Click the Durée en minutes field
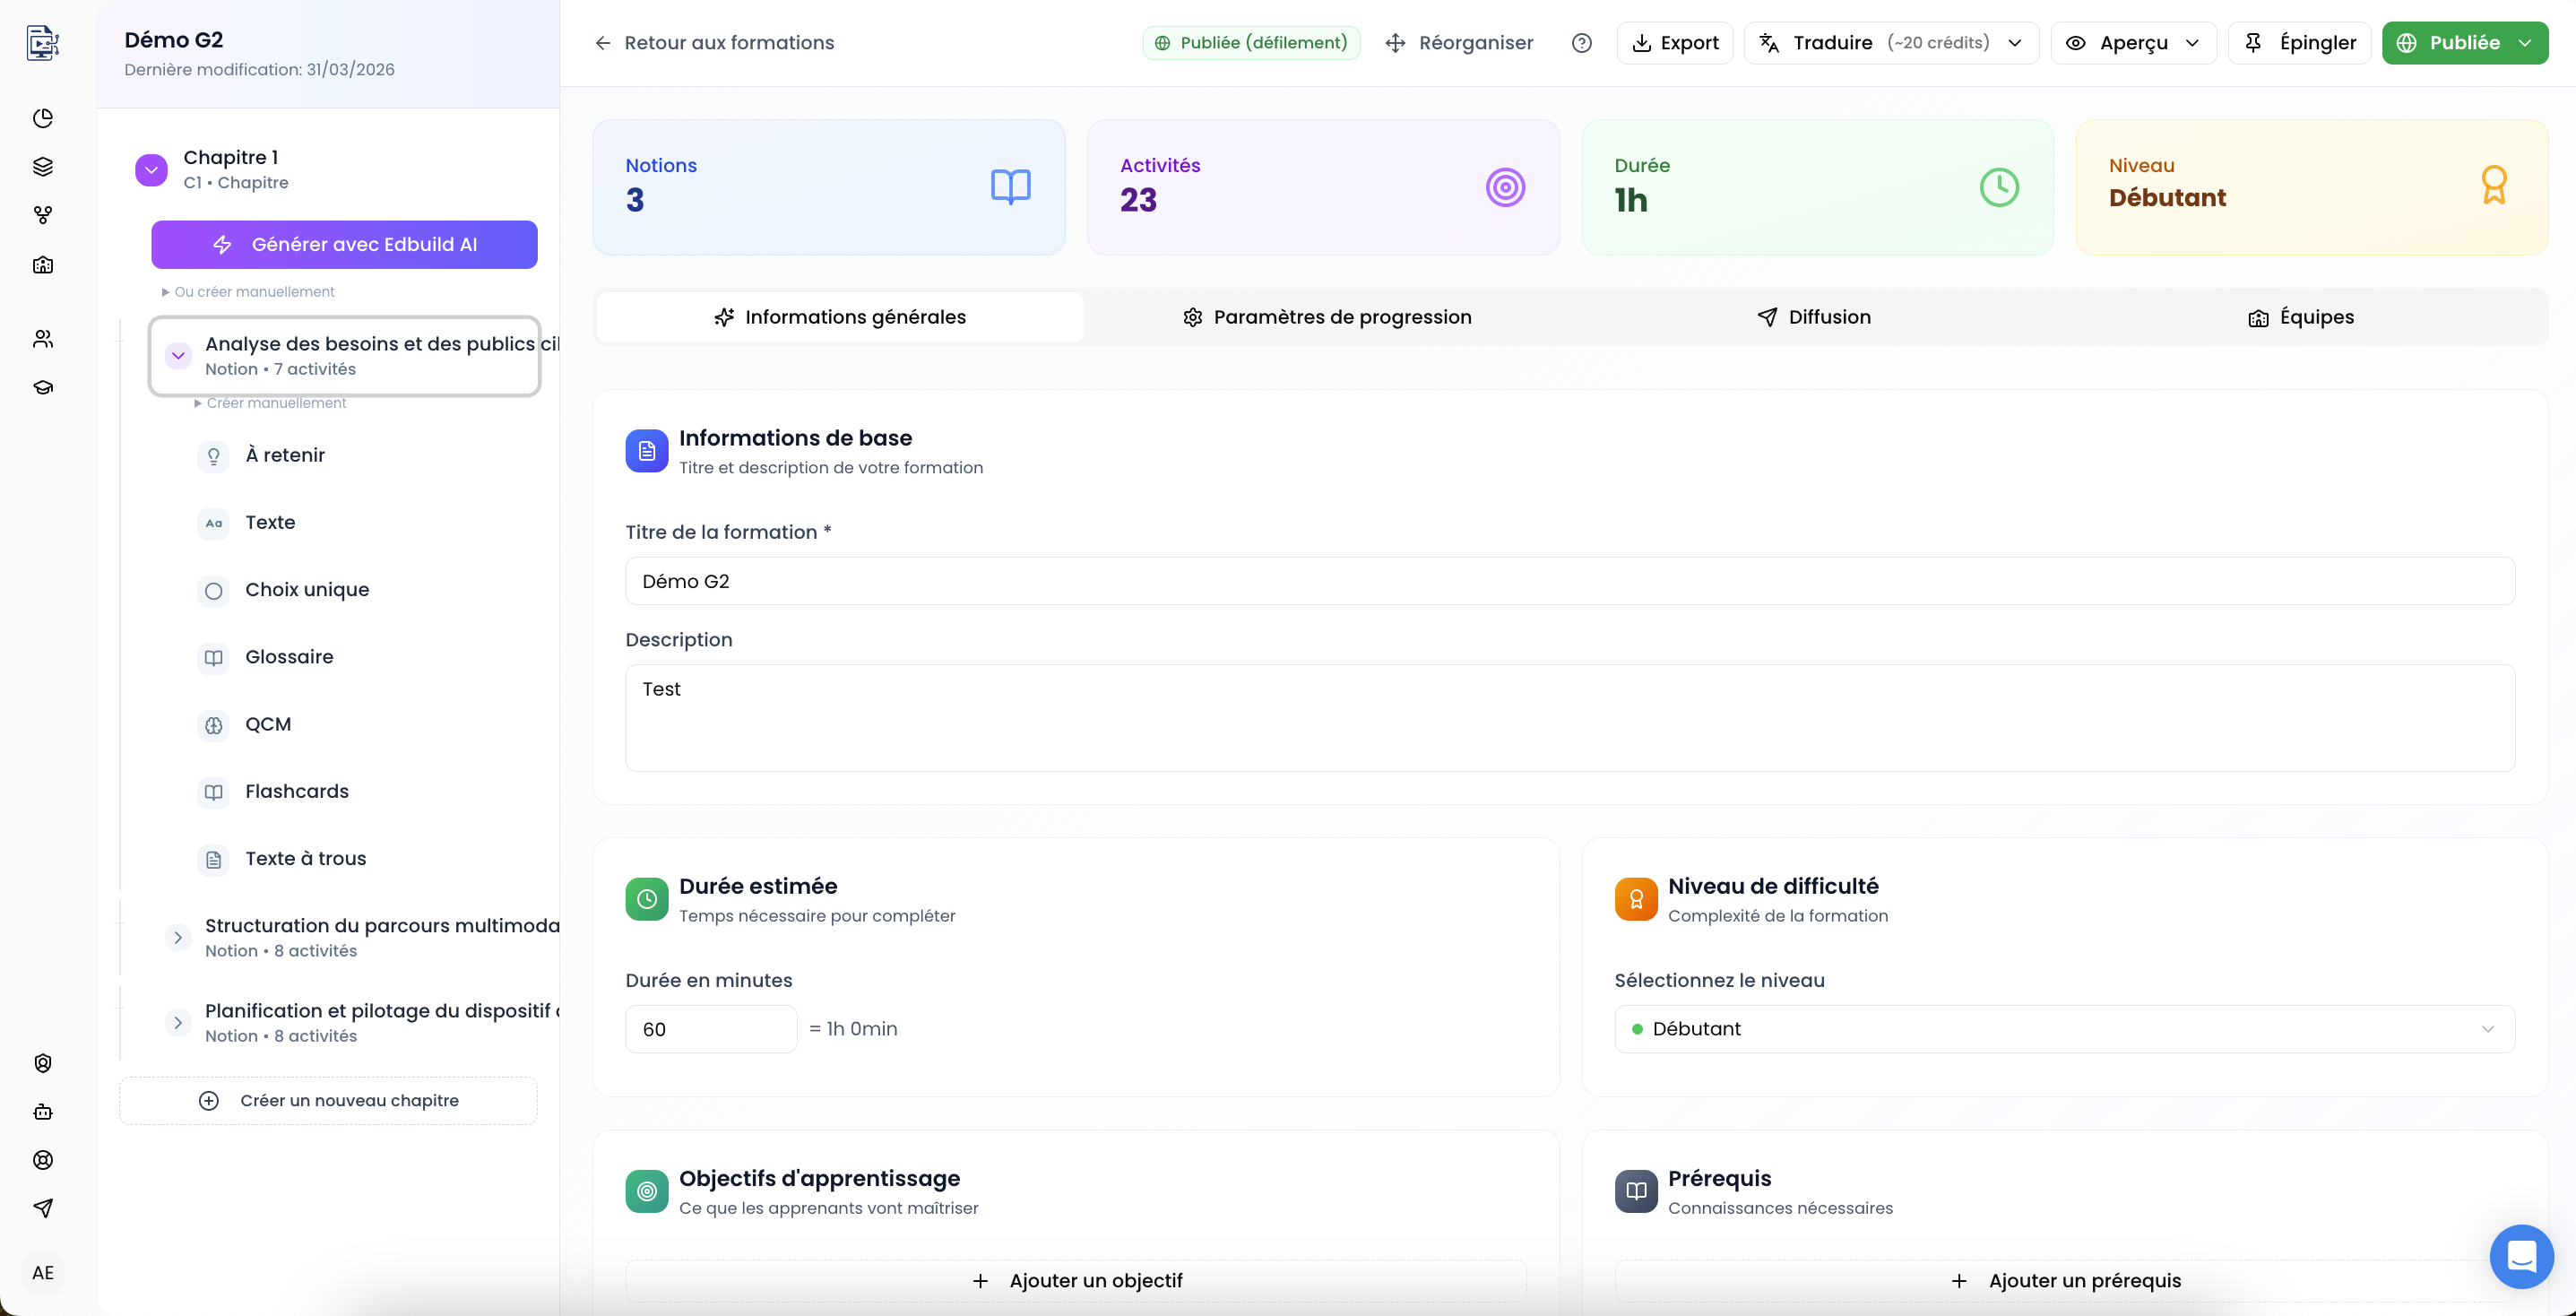Screen dimensions: 2576x1316 710,1029
